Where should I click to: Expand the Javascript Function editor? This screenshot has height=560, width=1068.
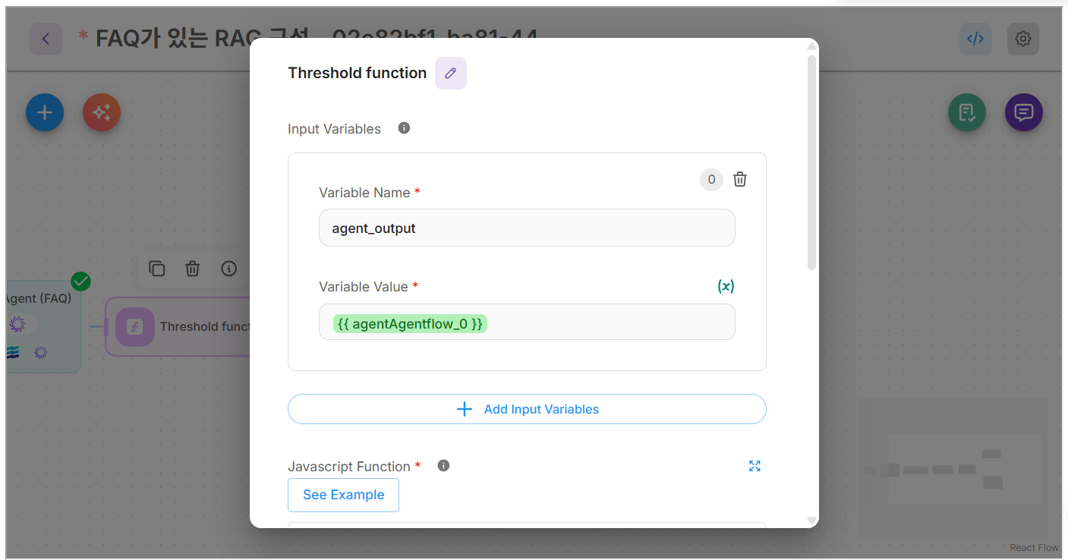click(x=755, y=466)
